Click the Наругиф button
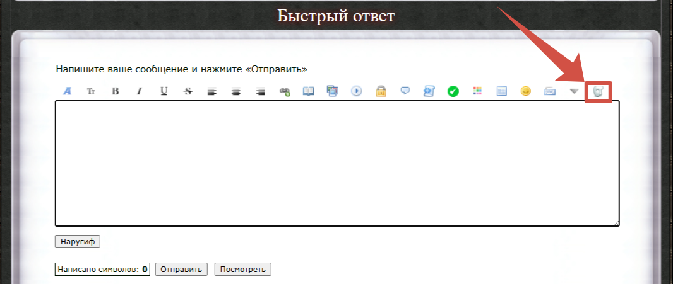673x284 pixels. tap(78, 241)
